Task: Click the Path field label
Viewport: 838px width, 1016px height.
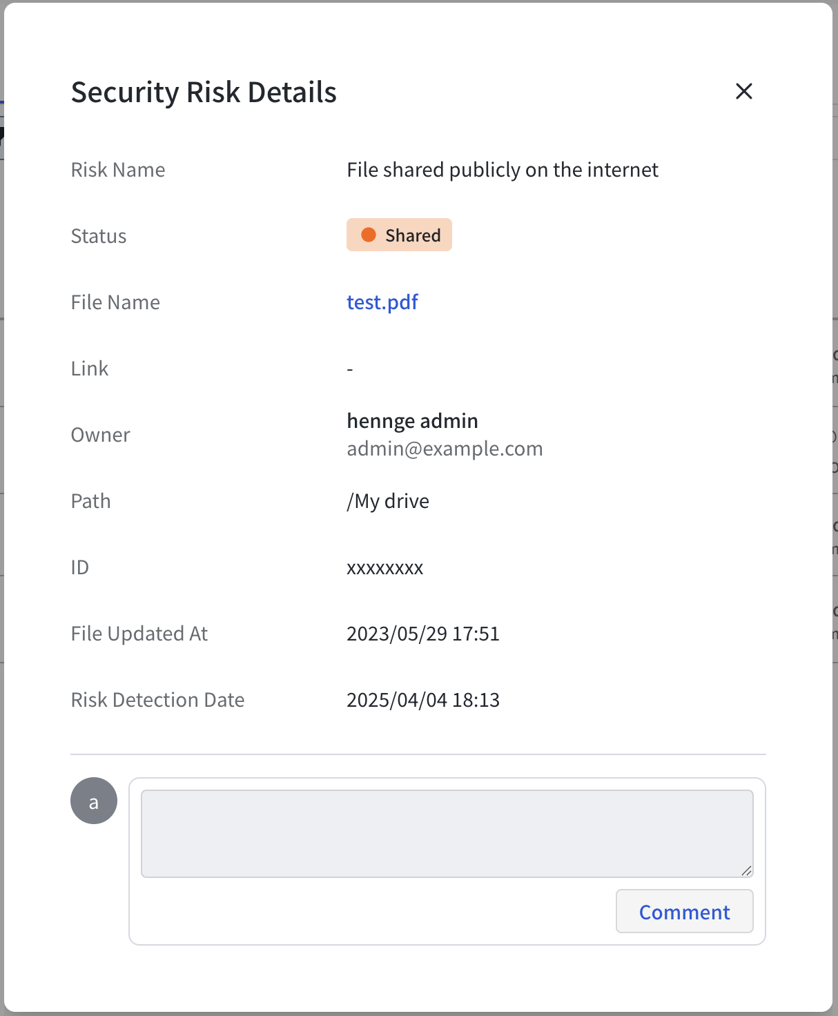Action: pyautogui.click(x=90, y=501)
